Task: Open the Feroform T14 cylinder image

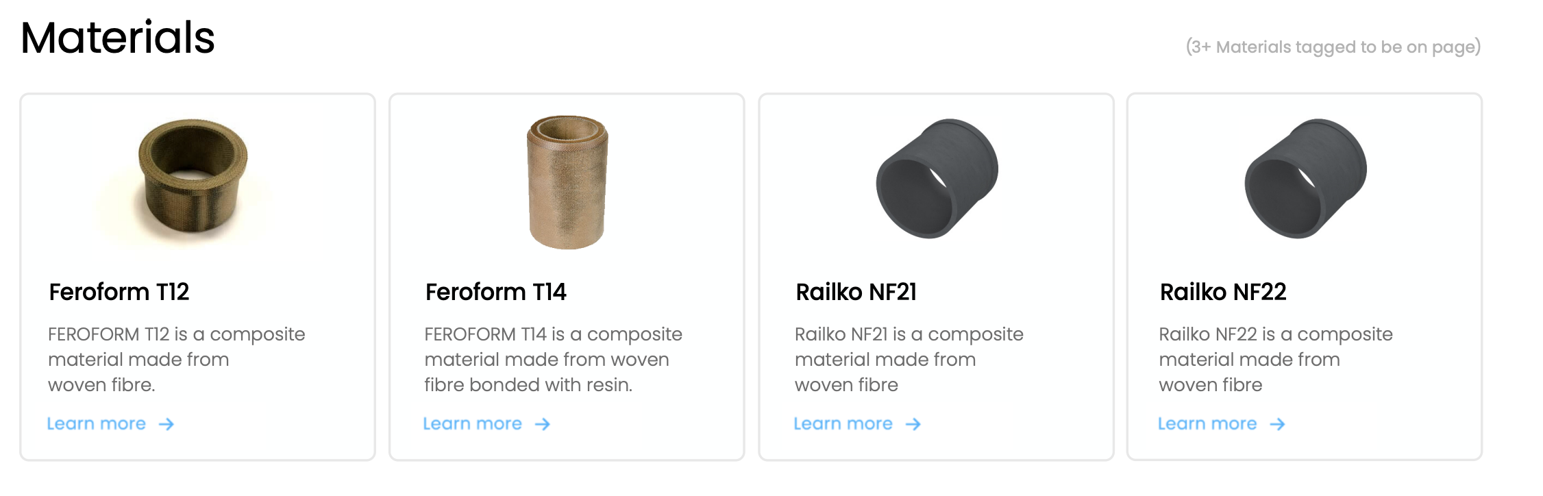Action: click(x=567, y=182)
